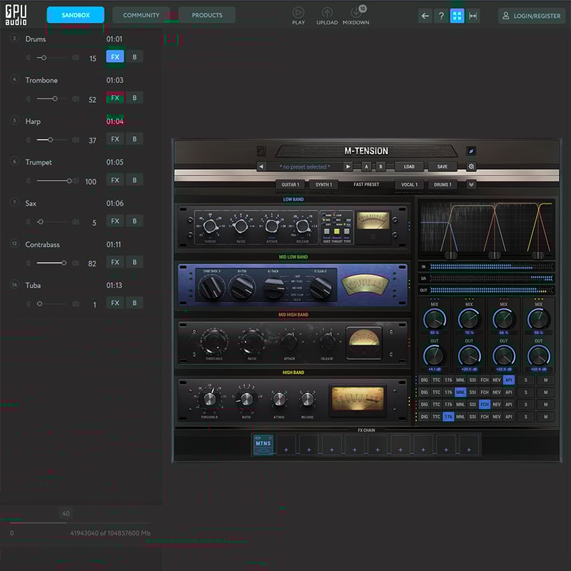Mute the Trumpet track speaker icon
This screenshot has height=571, width=571.
[x=76, y=181]
